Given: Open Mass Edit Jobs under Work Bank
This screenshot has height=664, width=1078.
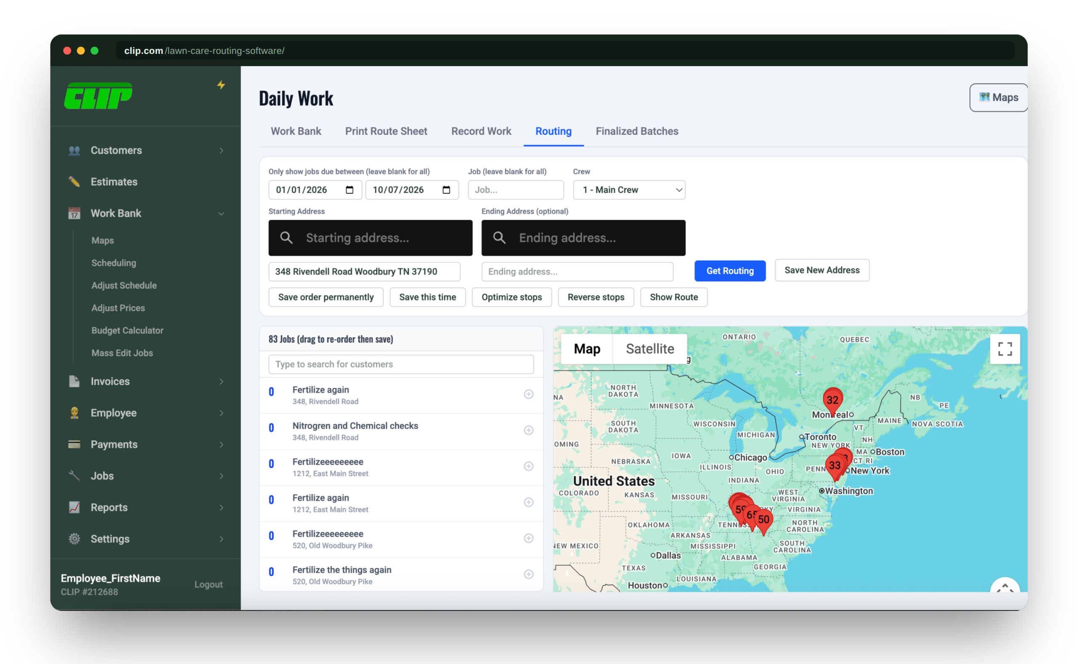Looking at the screenshot, I should pyautogui.click(x=122, y=353).
